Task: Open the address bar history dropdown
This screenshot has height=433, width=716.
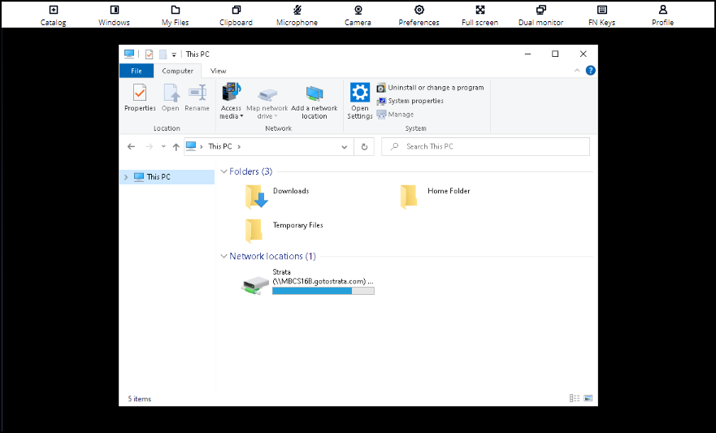Action: tap(345, 146)
